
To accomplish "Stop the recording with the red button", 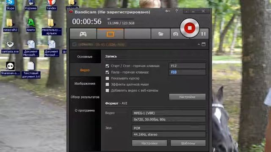I will [190, 28].
